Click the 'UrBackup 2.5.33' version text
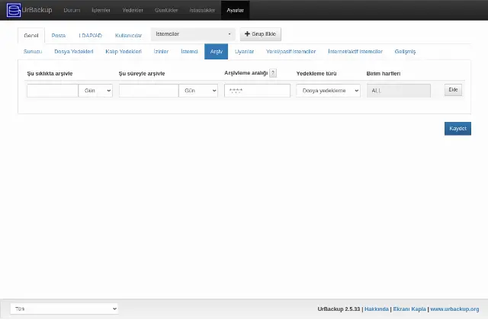The height and width of the screenshot is (320, 488). [x=339, y=309]
